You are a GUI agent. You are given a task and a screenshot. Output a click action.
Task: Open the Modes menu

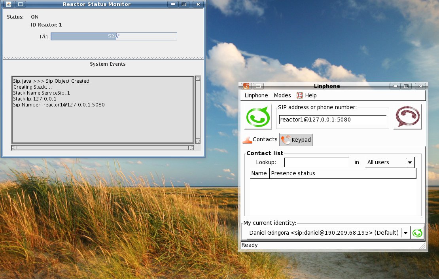(x=282, y=95)
